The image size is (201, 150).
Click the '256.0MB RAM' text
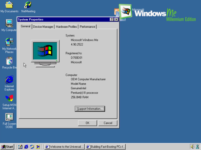click(80, 97)
